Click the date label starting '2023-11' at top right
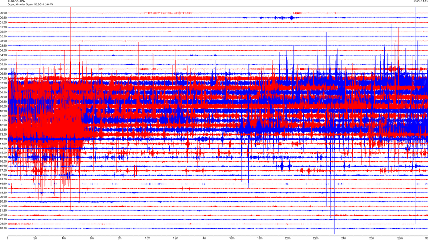Viewport: 428px width, 240px height. [421, 1]
